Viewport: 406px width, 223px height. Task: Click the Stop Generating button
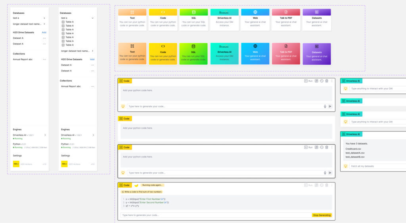[x=322, y=215]
